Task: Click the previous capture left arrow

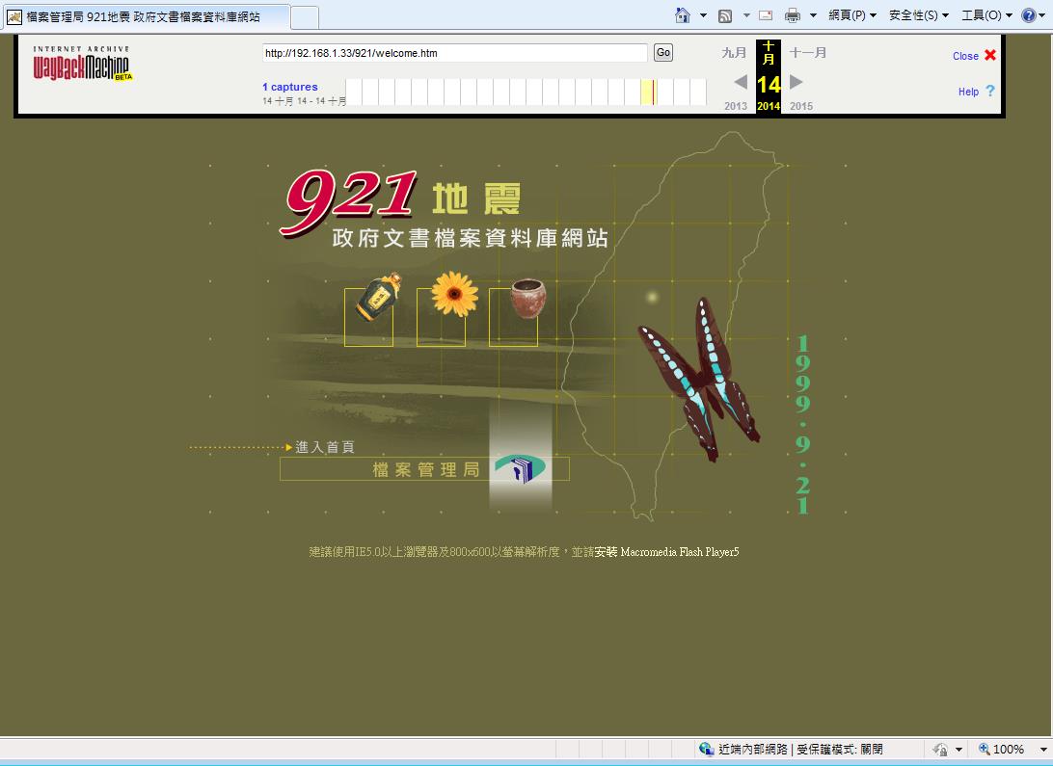Action: (x=740, y=82)
